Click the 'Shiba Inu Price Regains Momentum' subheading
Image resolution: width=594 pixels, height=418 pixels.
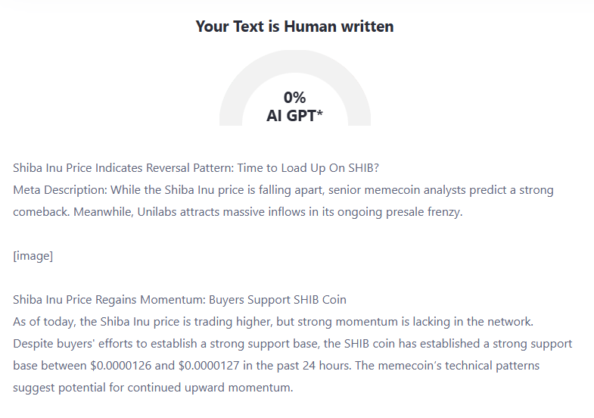109,300
